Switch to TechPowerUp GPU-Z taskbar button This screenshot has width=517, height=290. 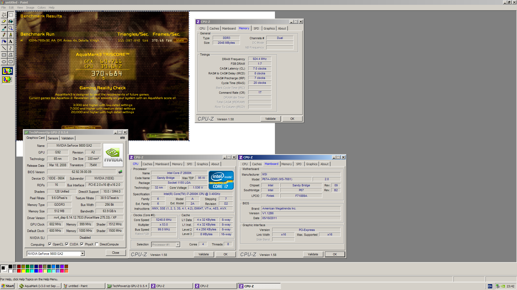point(127,286)
